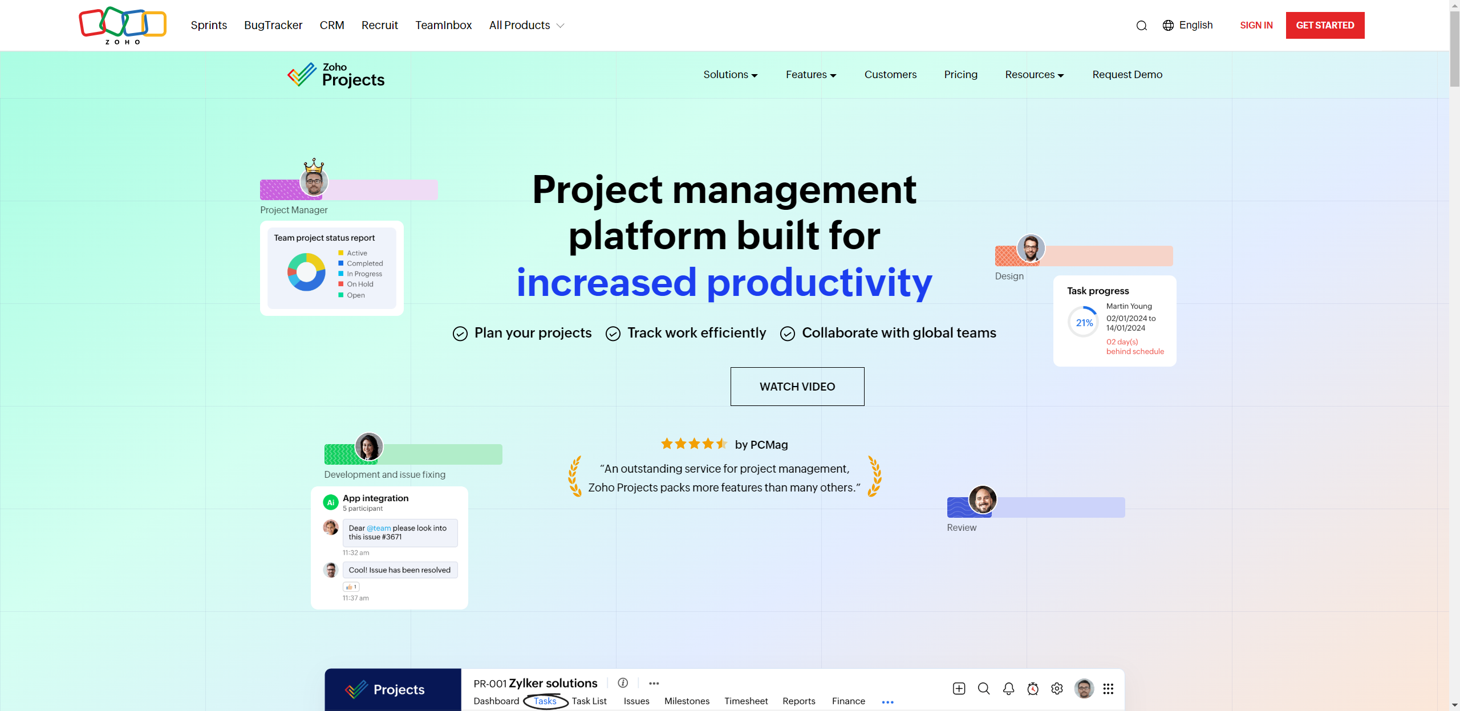The height and width of the screenshot is (711, 1460).
Task: Click SIGN IN link in top navbar
Action: click(1256, 25)
